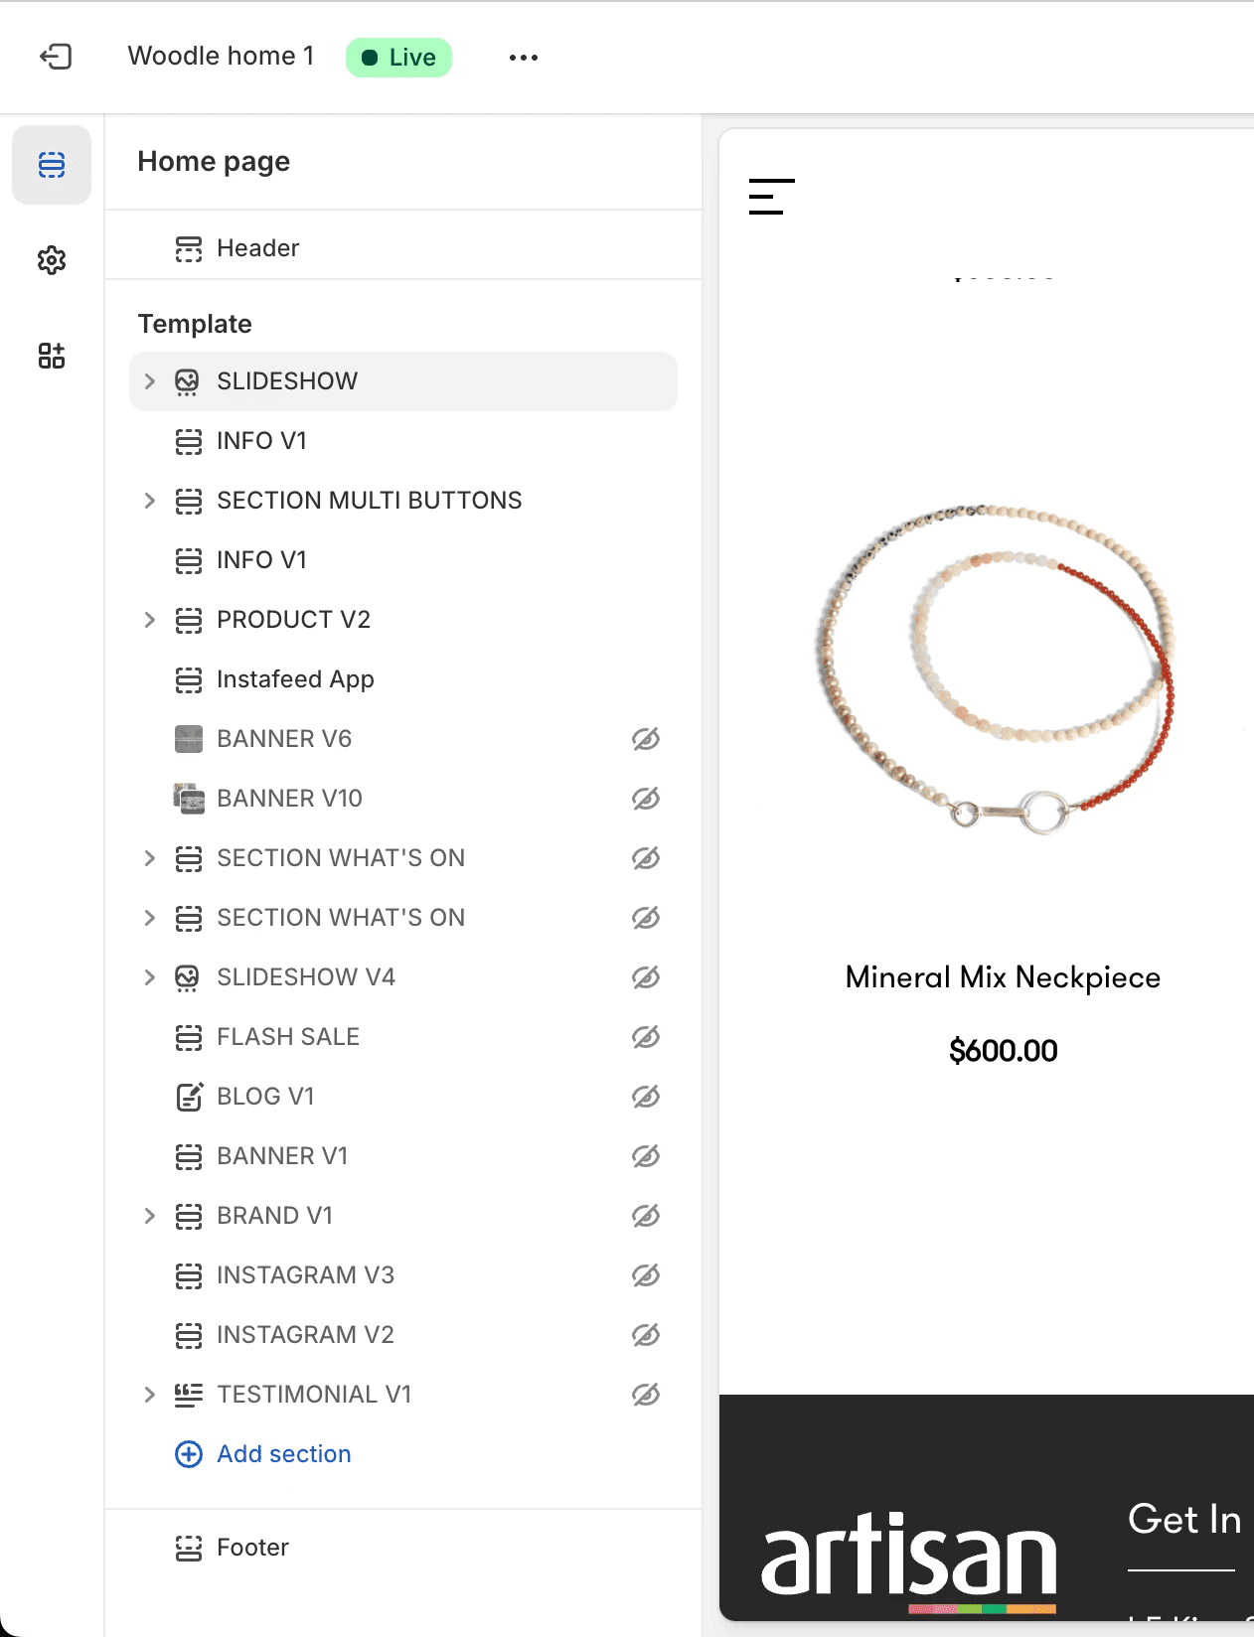Click the exit editor icon
1254x1637 pixels.
pos(56,57)
